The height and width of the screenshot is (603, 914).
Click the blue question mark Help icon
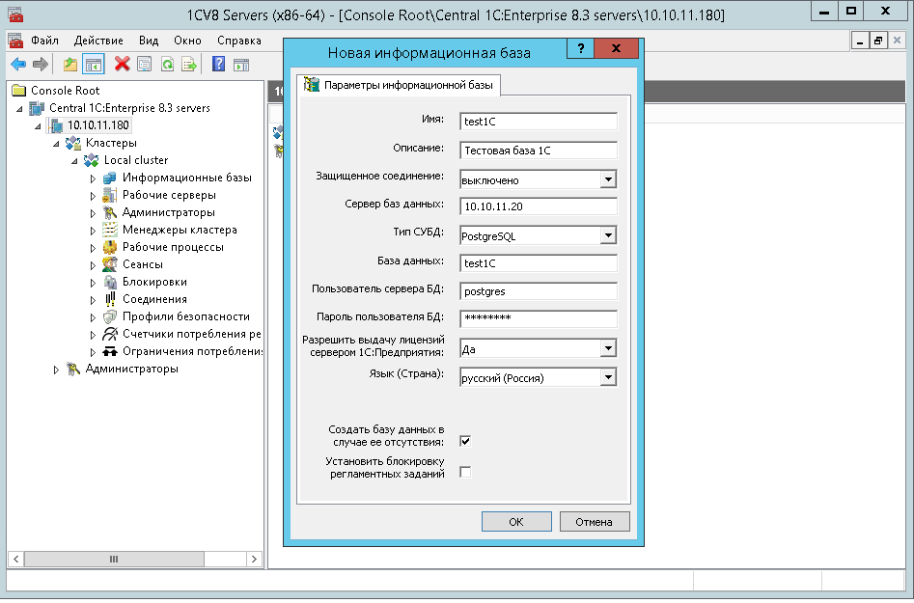click(218, 65)
